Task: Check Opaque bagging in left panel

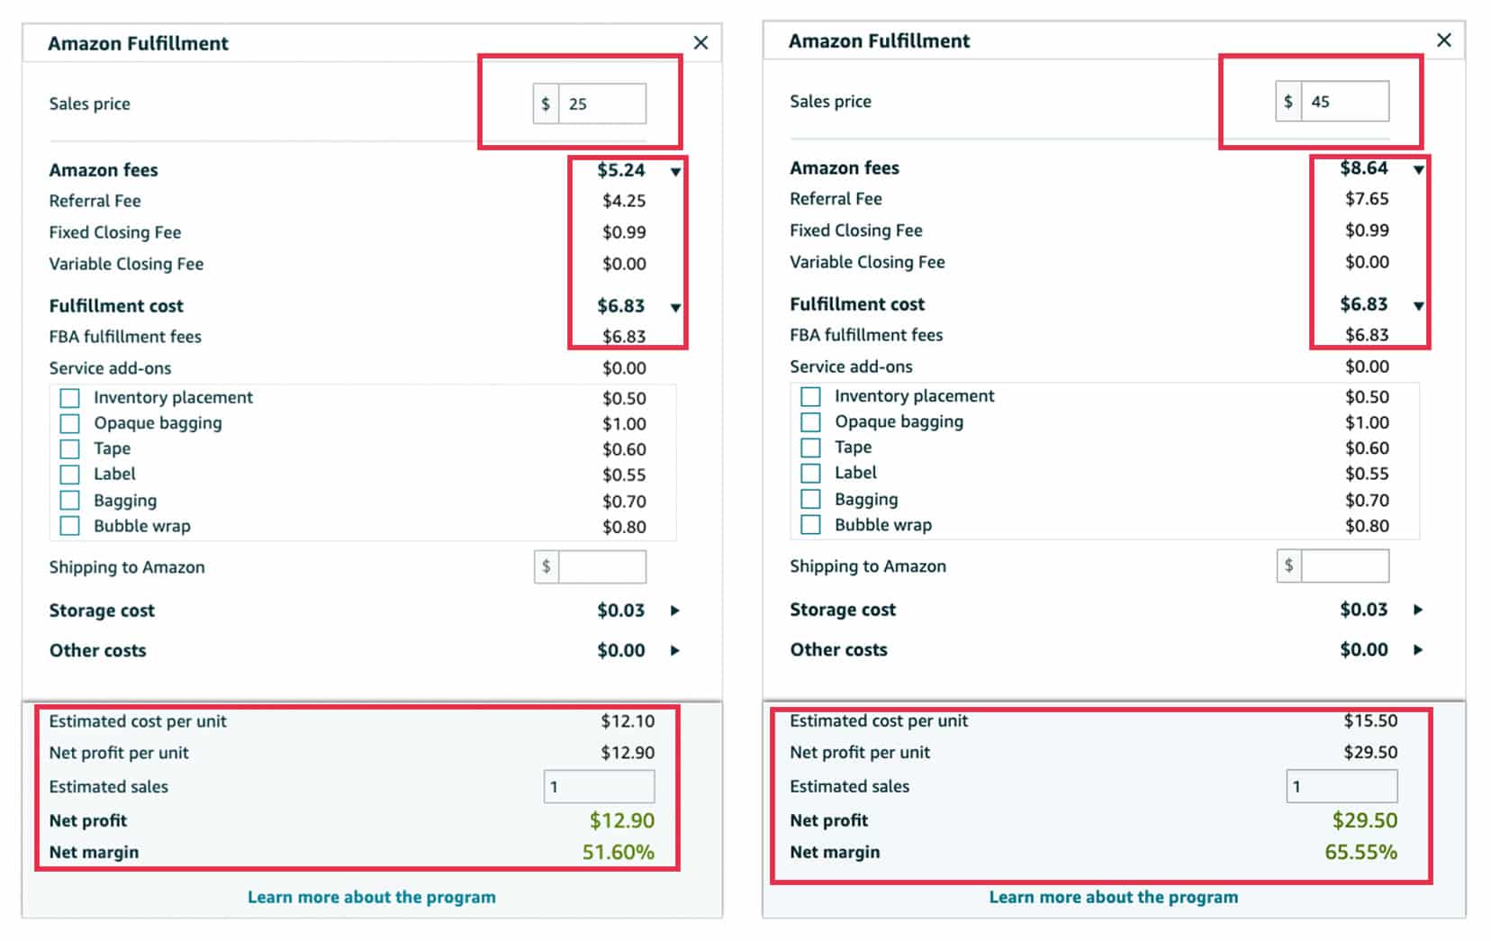Action: 69,423
